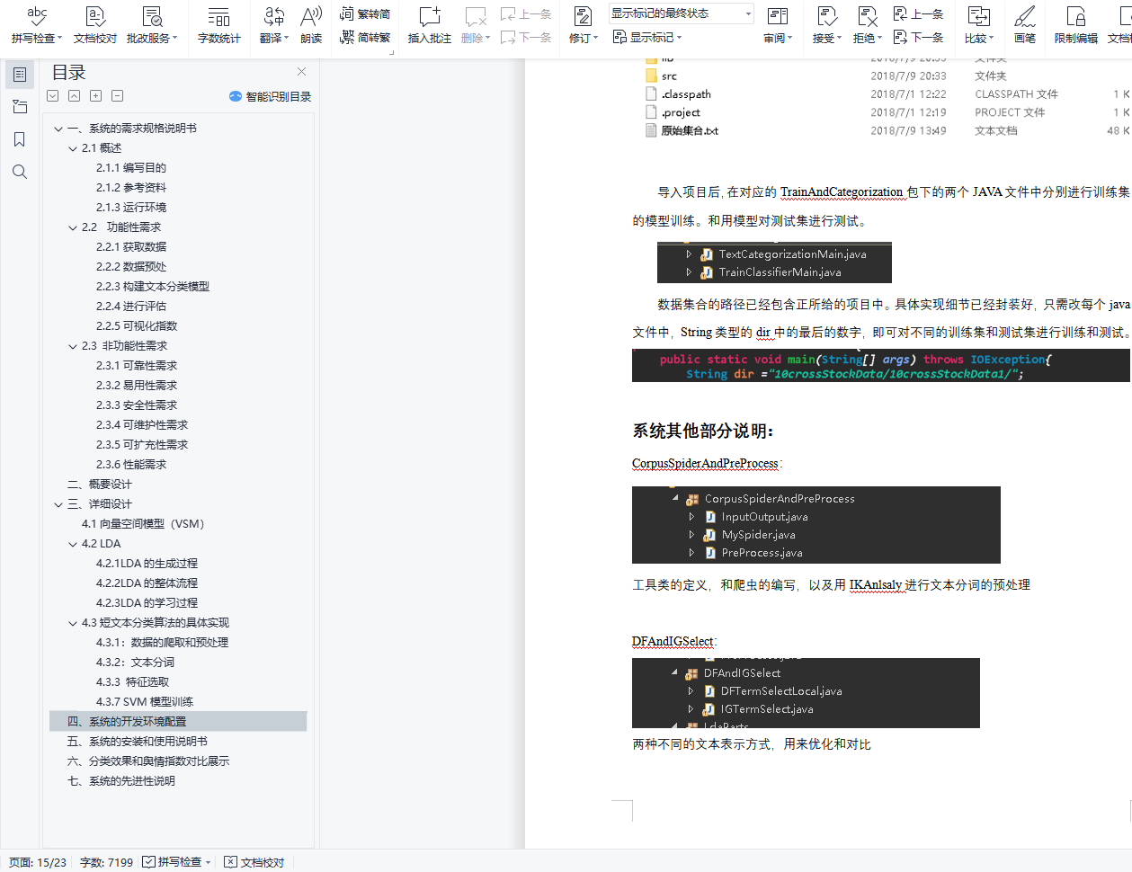Click the DFAndIGSelect underlined text
Screen dimensions: 1132x872
point(673,642)
